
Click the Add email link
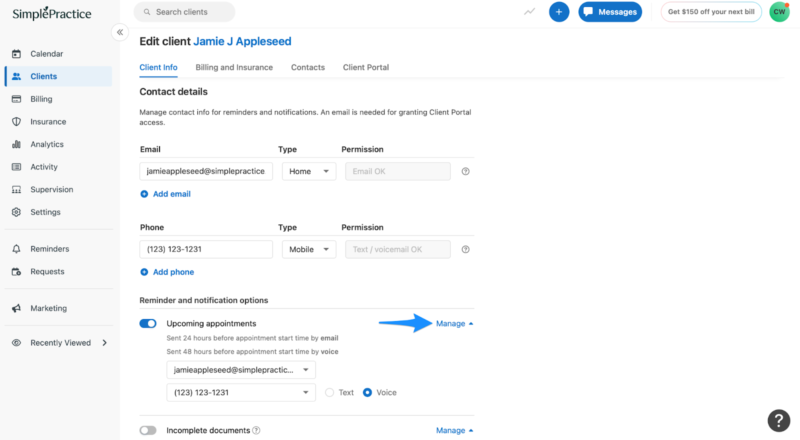[x=171, y=194]
